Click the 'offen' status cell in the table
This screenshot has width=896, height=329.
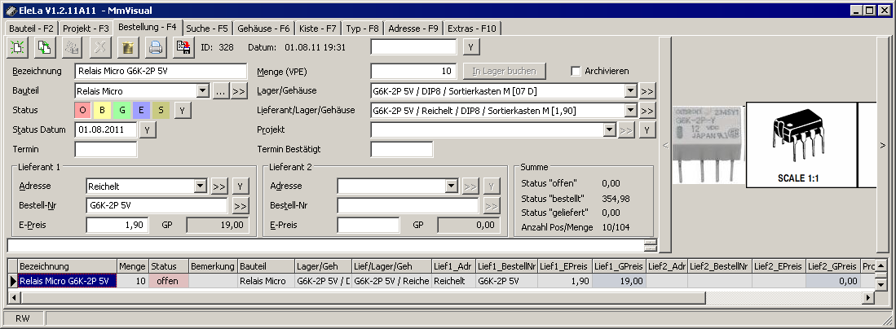(168, 281)
